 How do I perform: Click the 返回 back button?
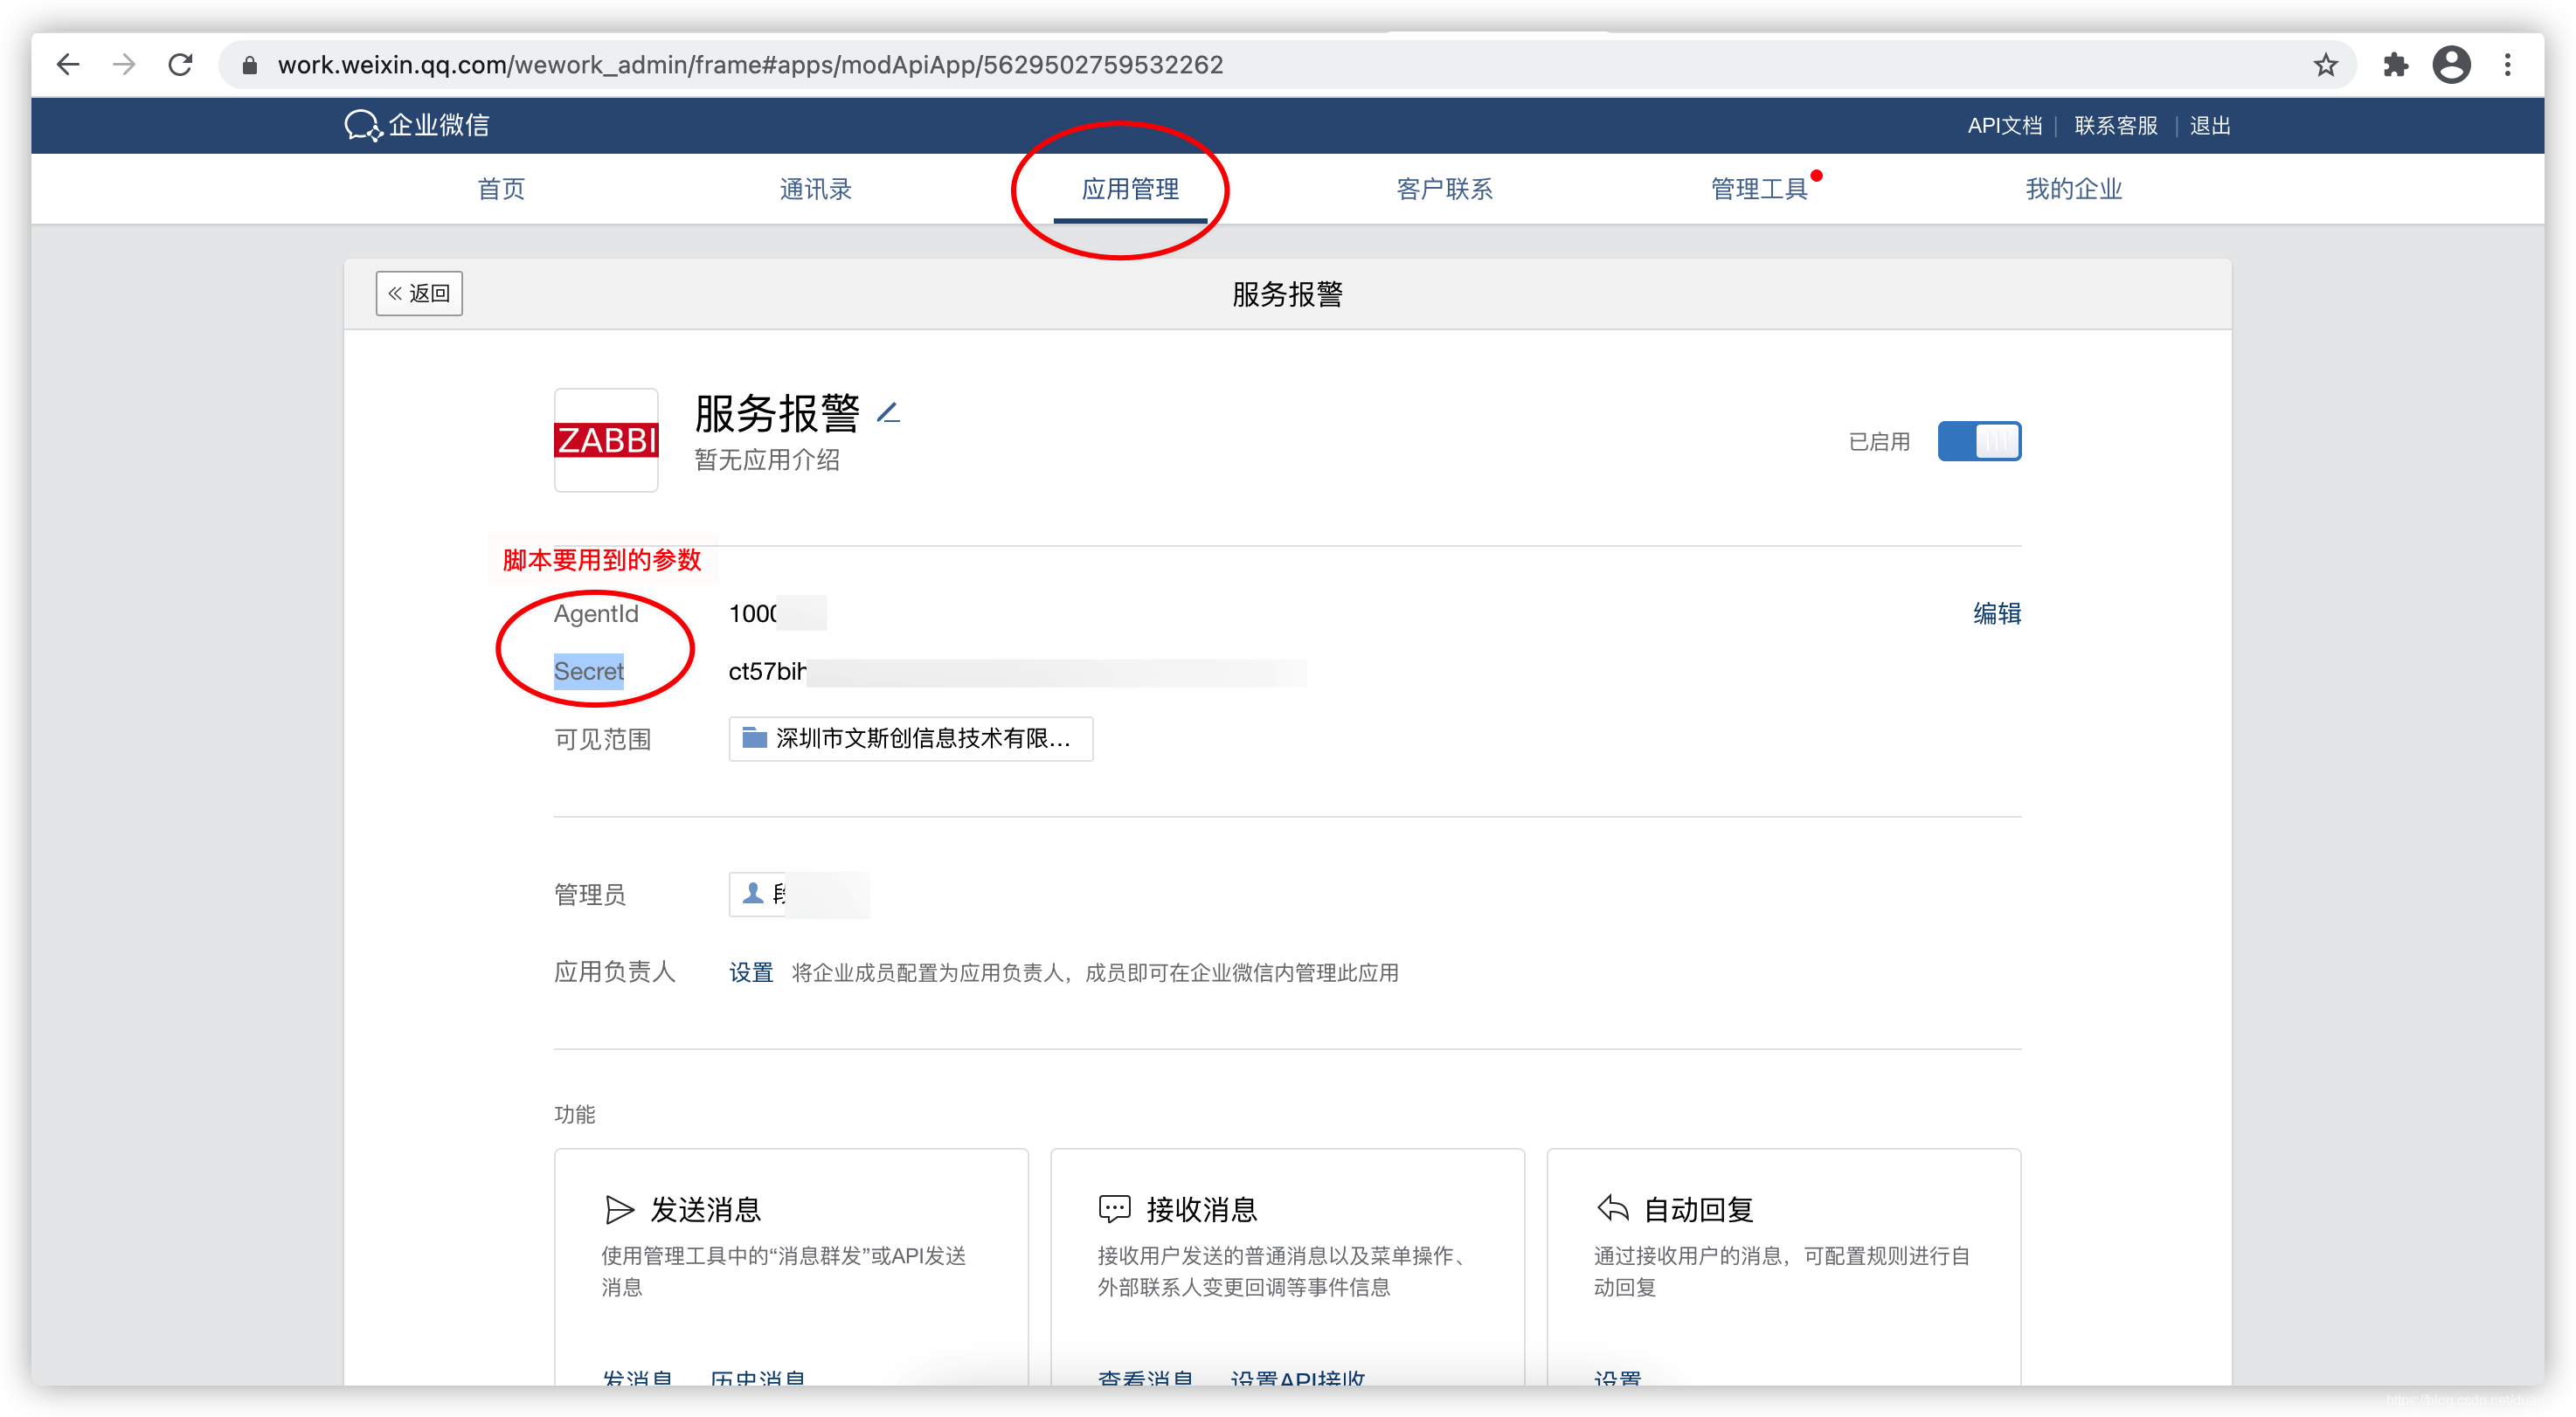419,293
